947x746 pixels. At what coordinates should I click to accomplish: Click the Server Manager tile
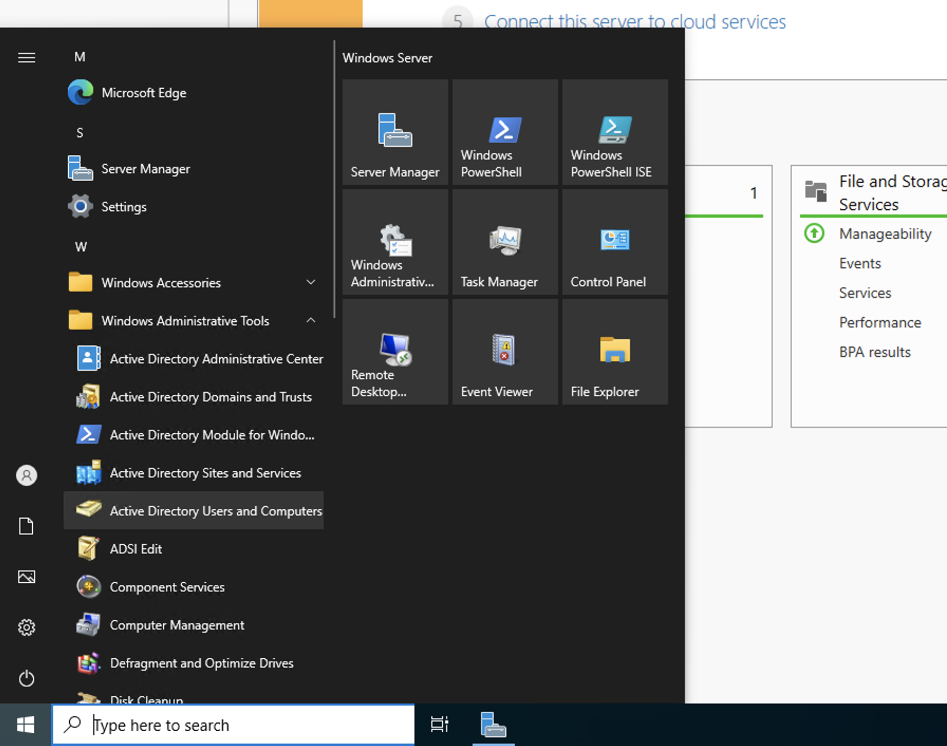pyautogui.click(x=395, y=132)
